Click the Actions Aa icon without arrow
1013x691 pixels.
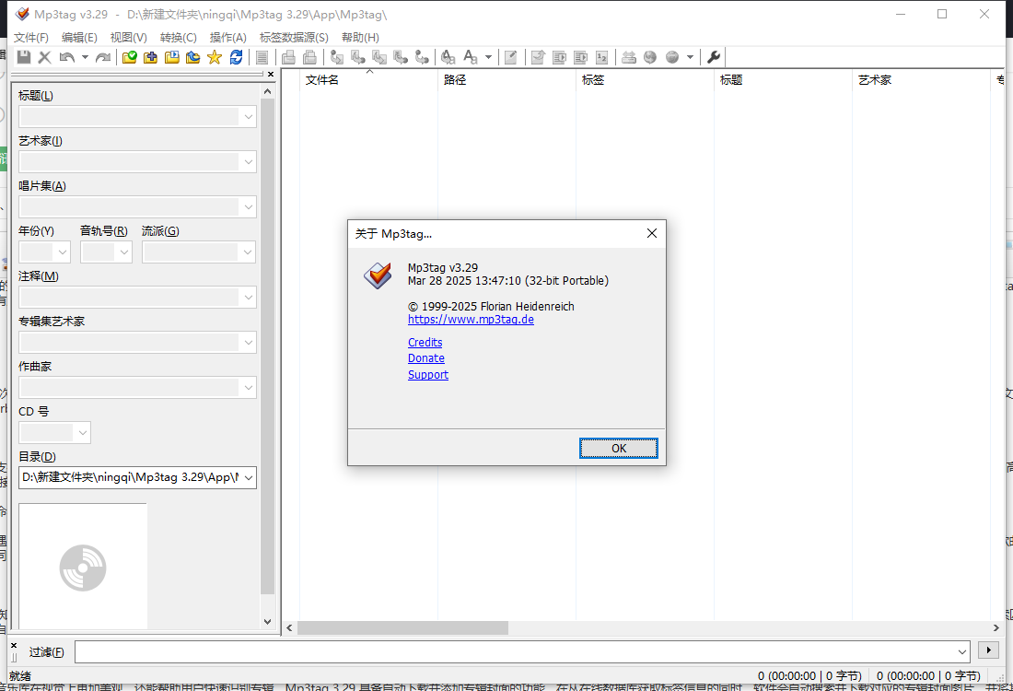click(x=448, y=57)
